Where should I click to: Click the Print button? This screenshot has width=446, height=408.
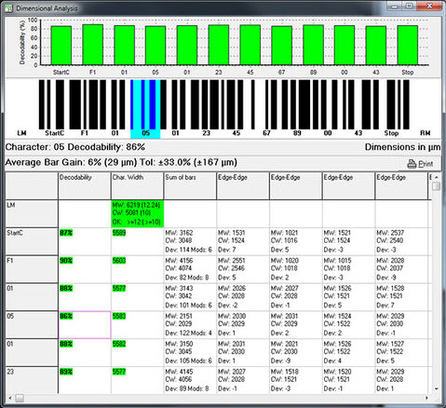(420, 164)
